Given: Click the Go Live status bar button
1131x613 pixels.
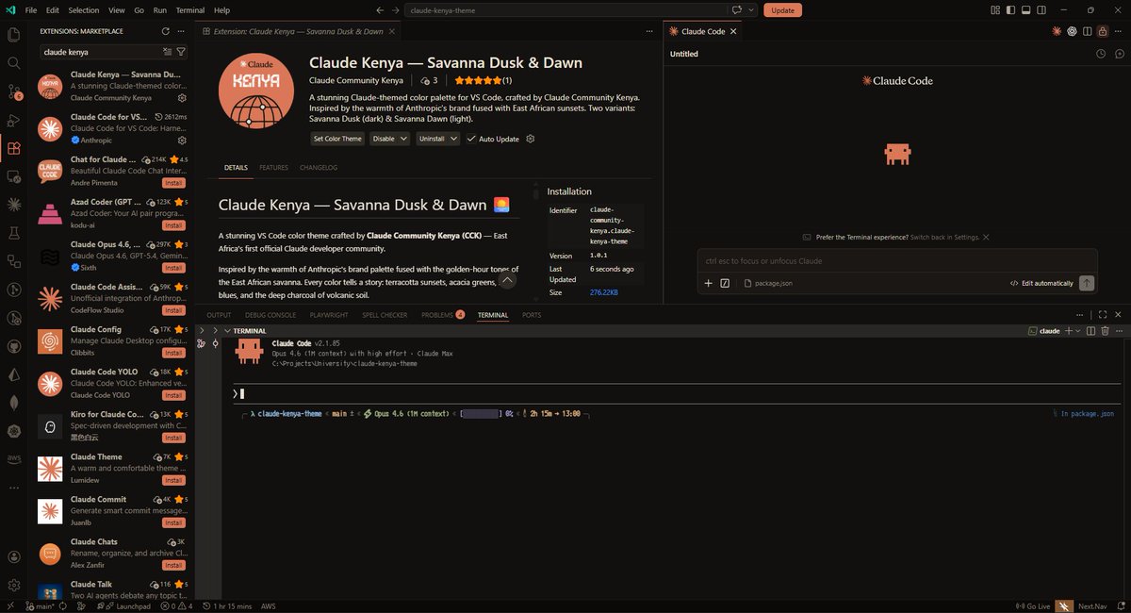Looking at the screenshot, I should pos(1032,606).
